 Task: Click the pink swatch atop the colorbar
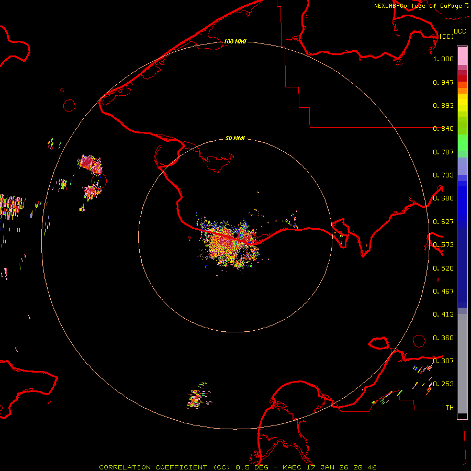pyautogui.click(x=462, y=56)
